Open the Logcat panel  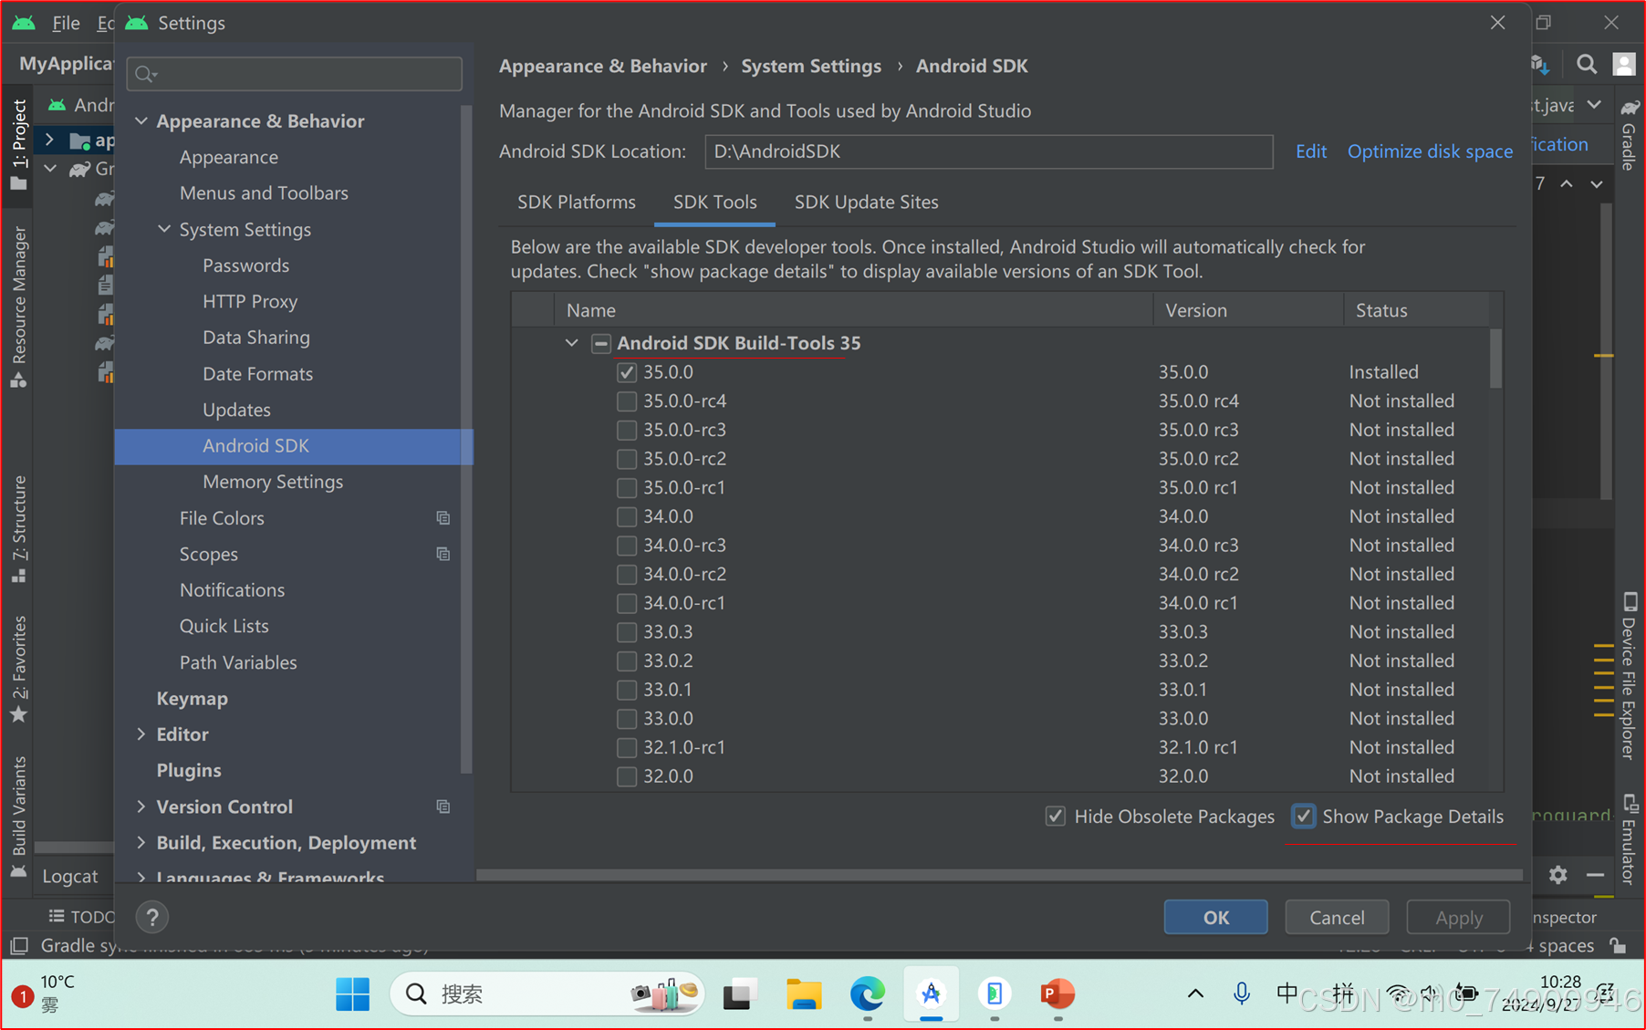pyautogui.click(x=71, y=876)
